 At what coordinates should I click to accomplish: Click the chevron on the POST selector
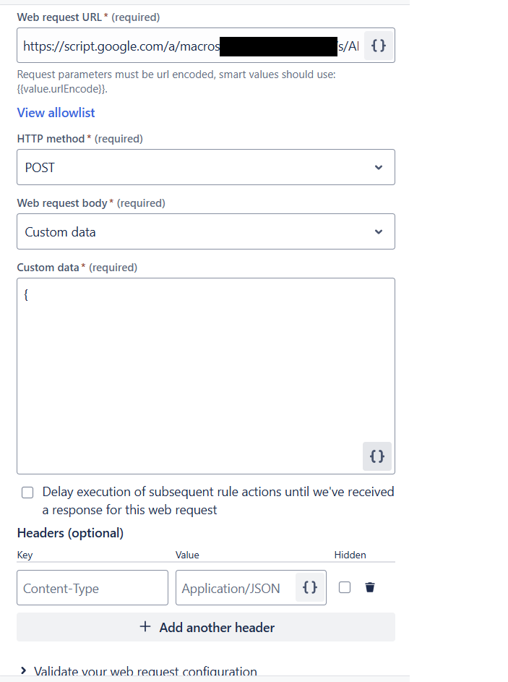point(378,167)
